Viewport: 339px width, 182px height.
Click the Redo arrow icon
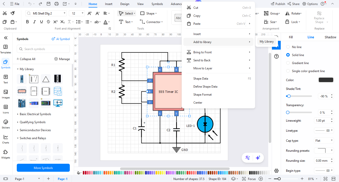41,4
